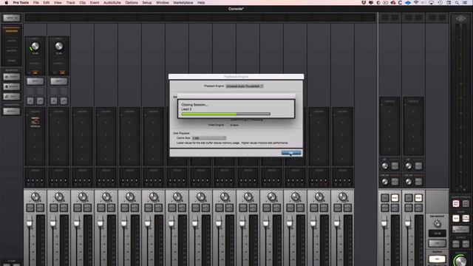The image size is (473, 266).
Task: Open channel 13 inserts slot
Action: pyautogui.click(x=319, y=137)
